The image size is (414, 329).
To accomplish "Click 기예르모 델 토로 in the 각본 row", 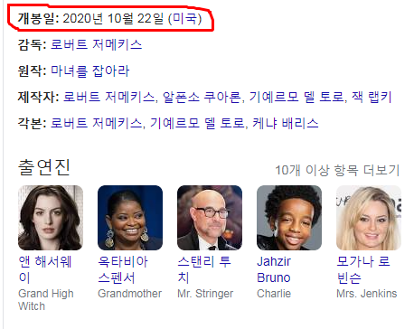I will [x=198, y=123].
